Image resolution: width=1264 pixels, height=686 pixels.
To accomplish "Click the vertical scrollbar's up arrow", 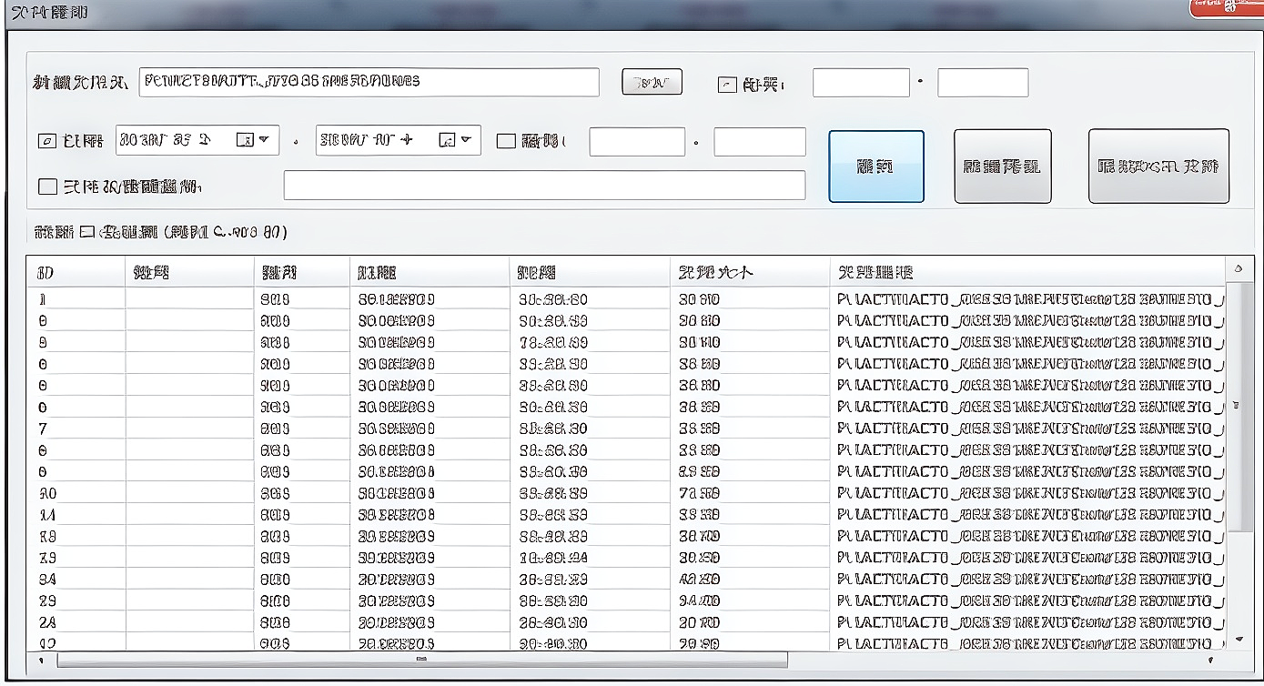I will (1238, 269).
